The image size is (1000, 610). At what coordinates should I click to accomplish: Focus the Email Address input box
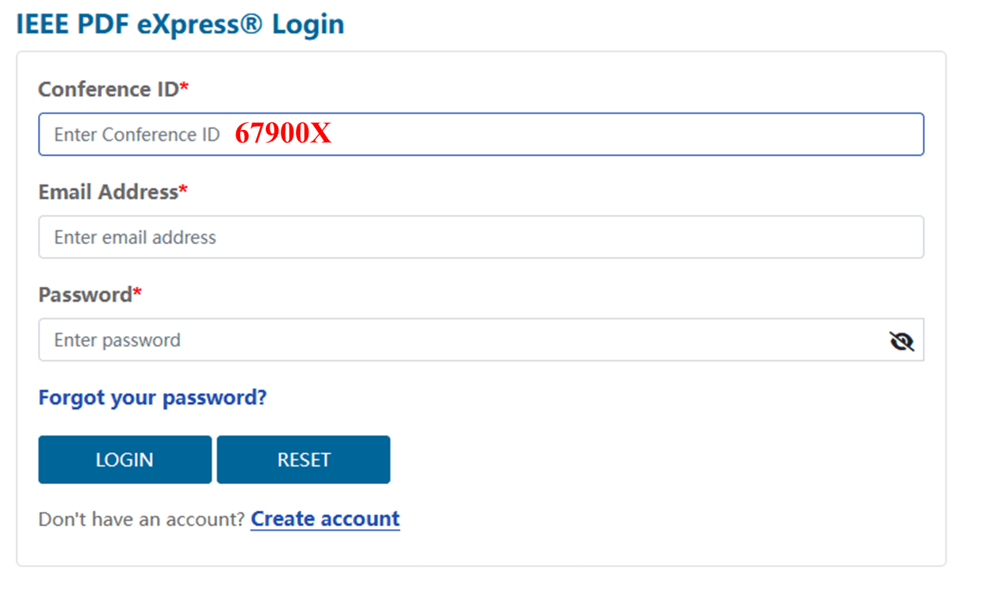(481, 237)
